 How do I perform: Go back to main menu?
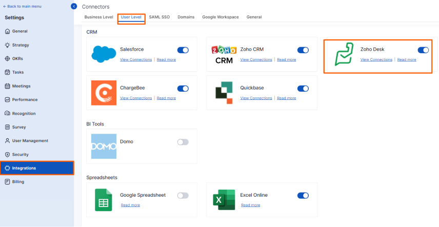point(22,7)
